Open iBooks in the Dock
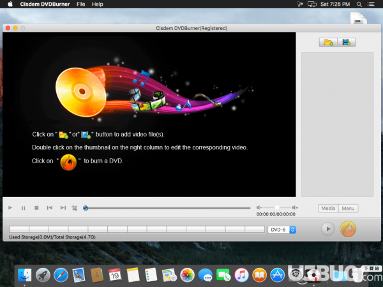 tap(259, 275)
